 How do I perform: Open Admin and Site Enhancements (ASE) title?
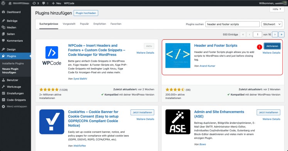219,114
